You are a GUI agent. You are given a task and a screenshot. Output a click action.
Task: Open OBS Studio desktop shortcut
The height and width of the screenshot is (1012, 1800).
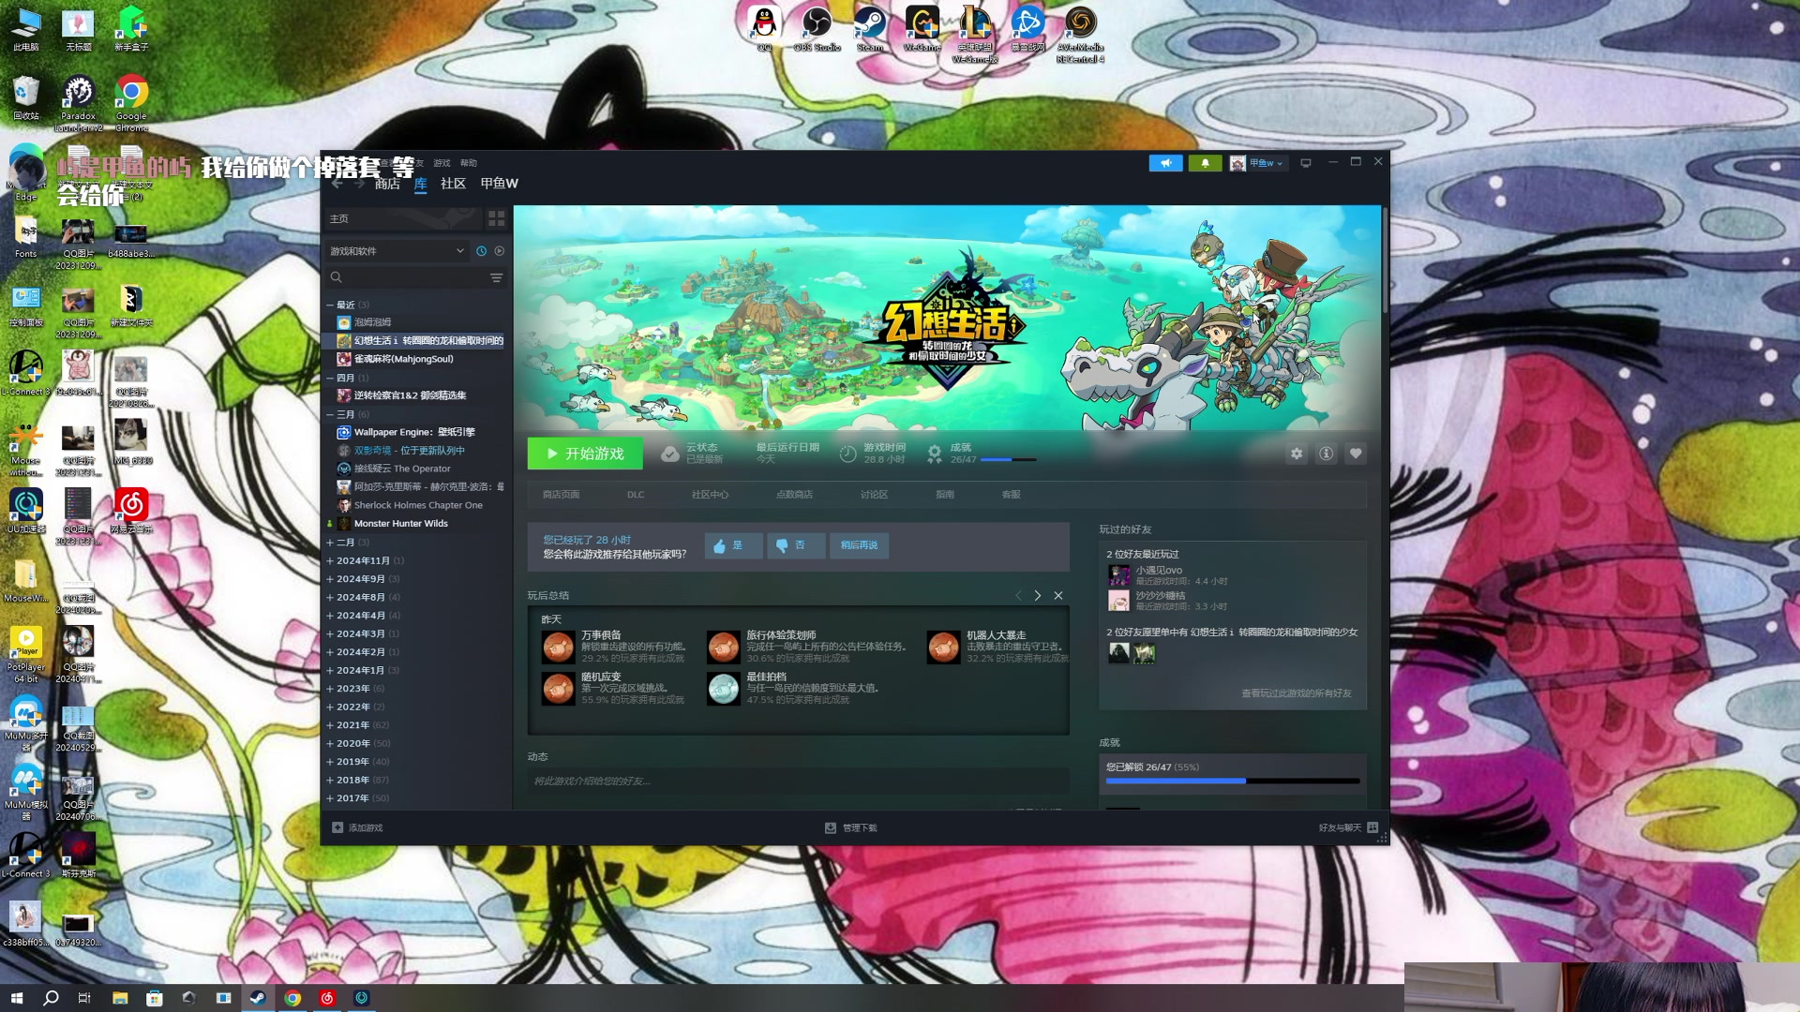coord(817,28)
